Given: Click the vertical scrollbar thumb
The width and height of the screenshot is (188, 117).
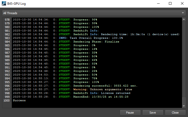Looking at the screenshot, I should click(184, 100).
